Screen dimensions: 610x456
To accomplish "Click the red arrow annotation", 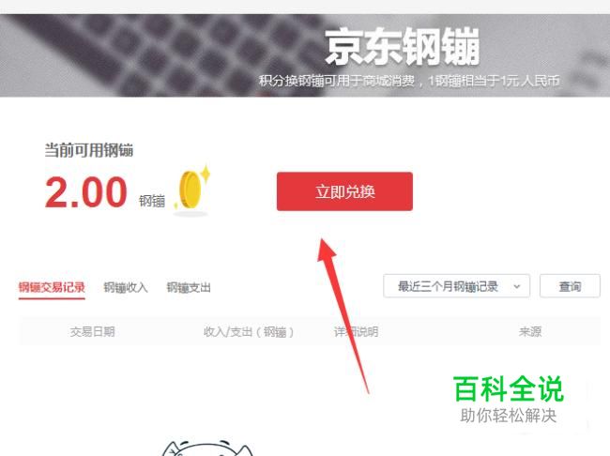I will click(342, 315).
